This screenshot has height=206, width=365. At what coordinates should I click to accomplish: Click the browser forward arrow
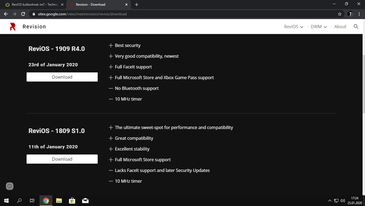(14, 14)
